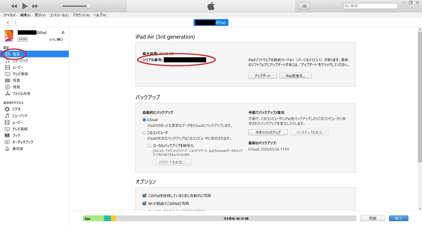Open the list view icon beside search
The height and width of the screenshot is (226, 422).
305,6
